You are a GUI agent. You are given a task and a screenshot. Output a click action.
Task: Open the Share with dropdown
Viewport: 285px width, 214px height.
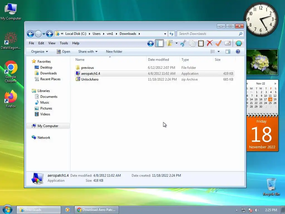pyautogui.click(x=88, y=52)
